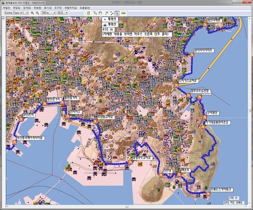Open the 검색(N) menu
253x210 pixels.
click(27, 8)
